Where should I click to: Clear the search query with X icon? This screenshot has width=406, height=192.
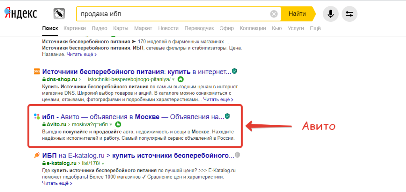pyautogui.click(x=274, y=14)
